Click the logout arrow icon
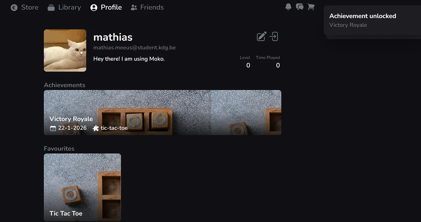421x222 pixels. [x=274, y=36]
